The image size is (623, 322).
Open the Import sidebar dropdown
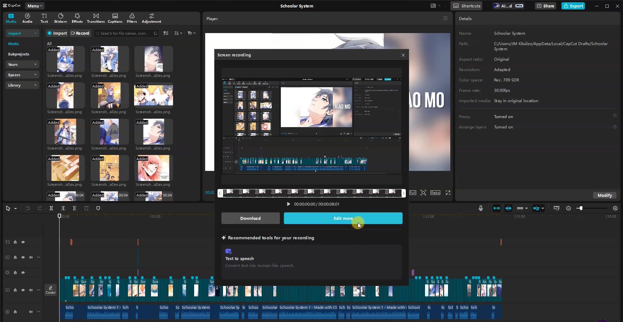point(22,33)
